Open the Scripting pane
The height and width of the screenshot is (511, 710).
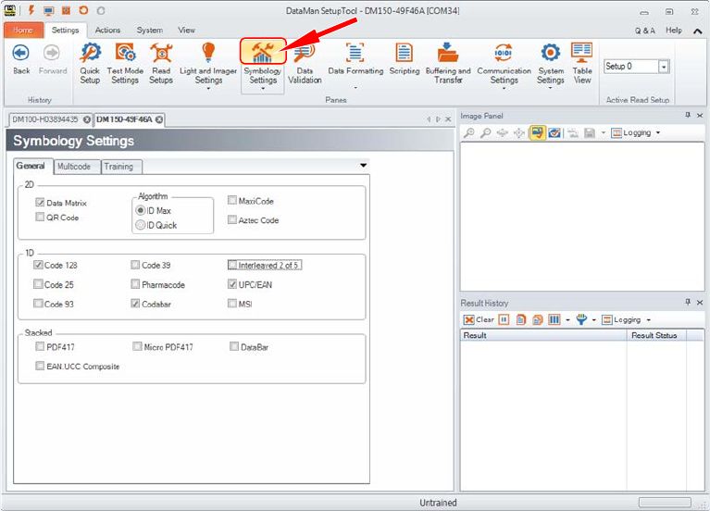click(404, 61)
